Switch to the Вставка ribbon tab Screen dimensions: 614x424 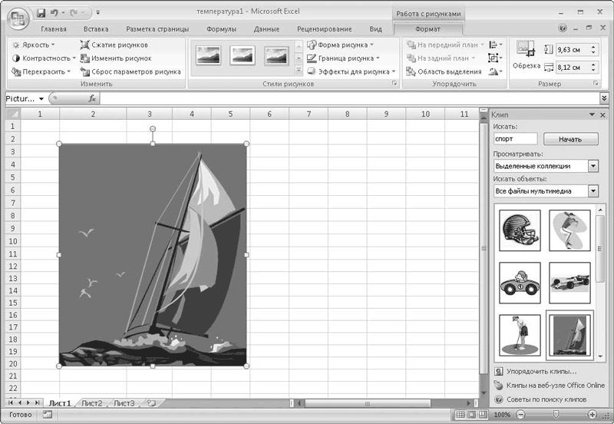tap(96, 28)
